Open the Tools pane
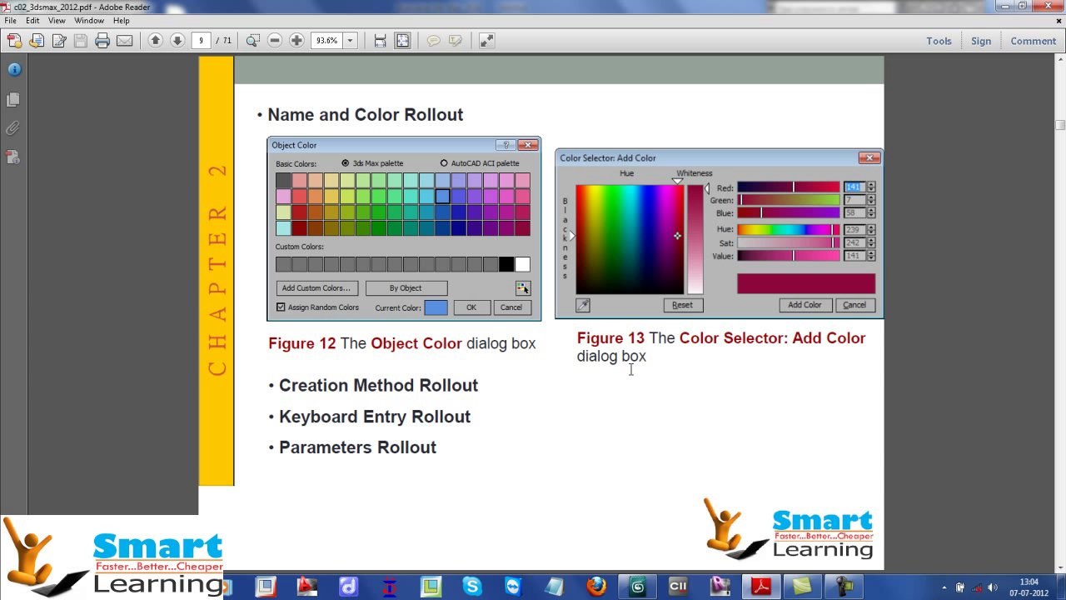The width and height of the screenshot is (1066, 600). point(939,41)
